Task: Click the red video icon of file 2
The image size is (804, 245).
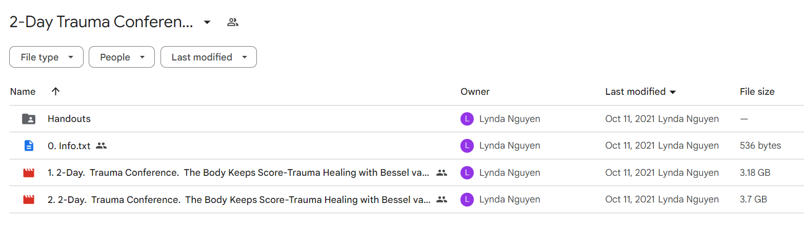Action: [x=29, y=199]
